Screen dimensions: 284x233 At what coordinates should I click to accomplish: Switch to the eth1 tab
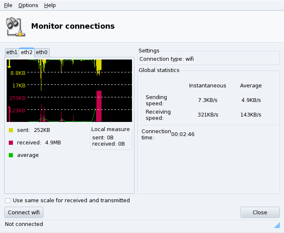point(12,52)
